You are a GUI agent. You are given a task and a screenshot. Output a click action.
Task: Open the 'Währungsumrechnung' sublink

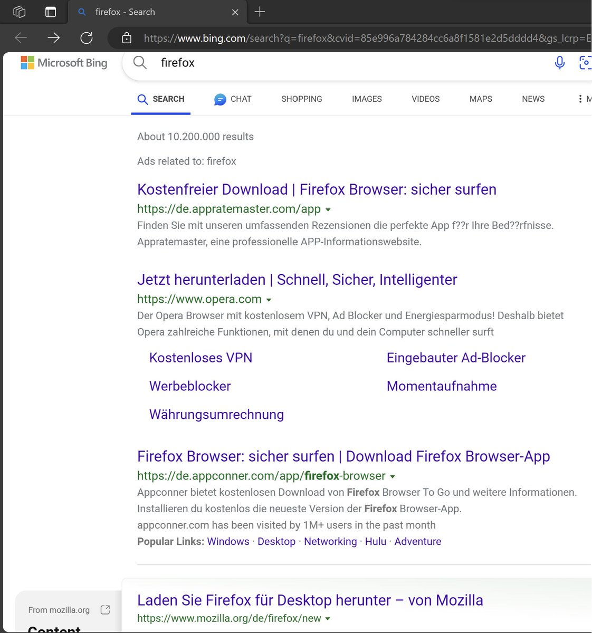[216, 415]
